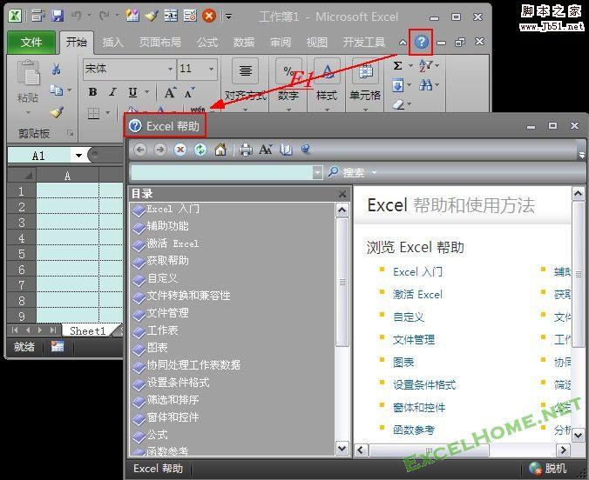Open the Excel 入门 link in help content

tap(417, 272)
